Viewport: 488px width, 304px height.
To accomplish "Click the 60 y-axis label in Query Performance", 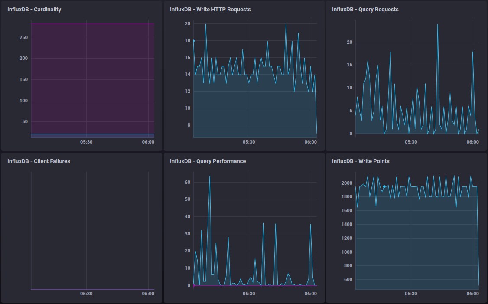I will tap(187, 182).
